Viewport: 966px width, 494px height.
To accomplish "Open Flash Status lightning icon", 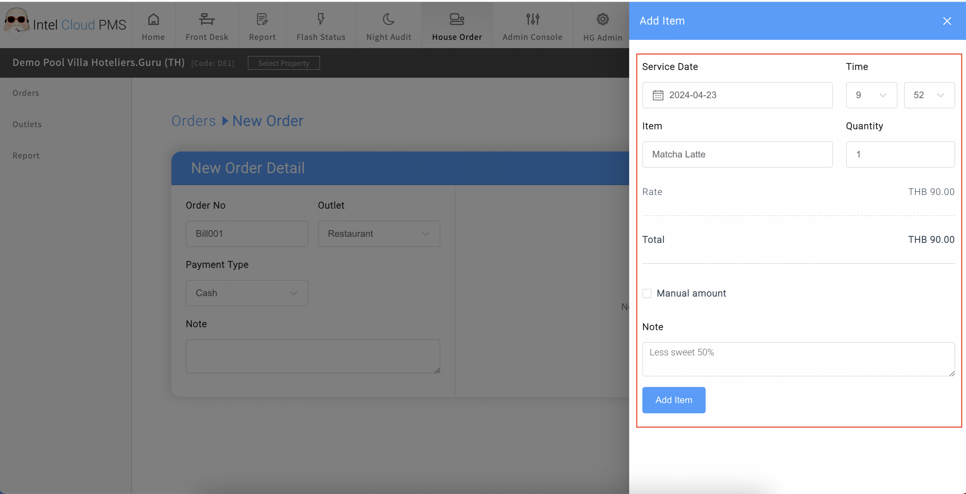I will pos(321,19).
